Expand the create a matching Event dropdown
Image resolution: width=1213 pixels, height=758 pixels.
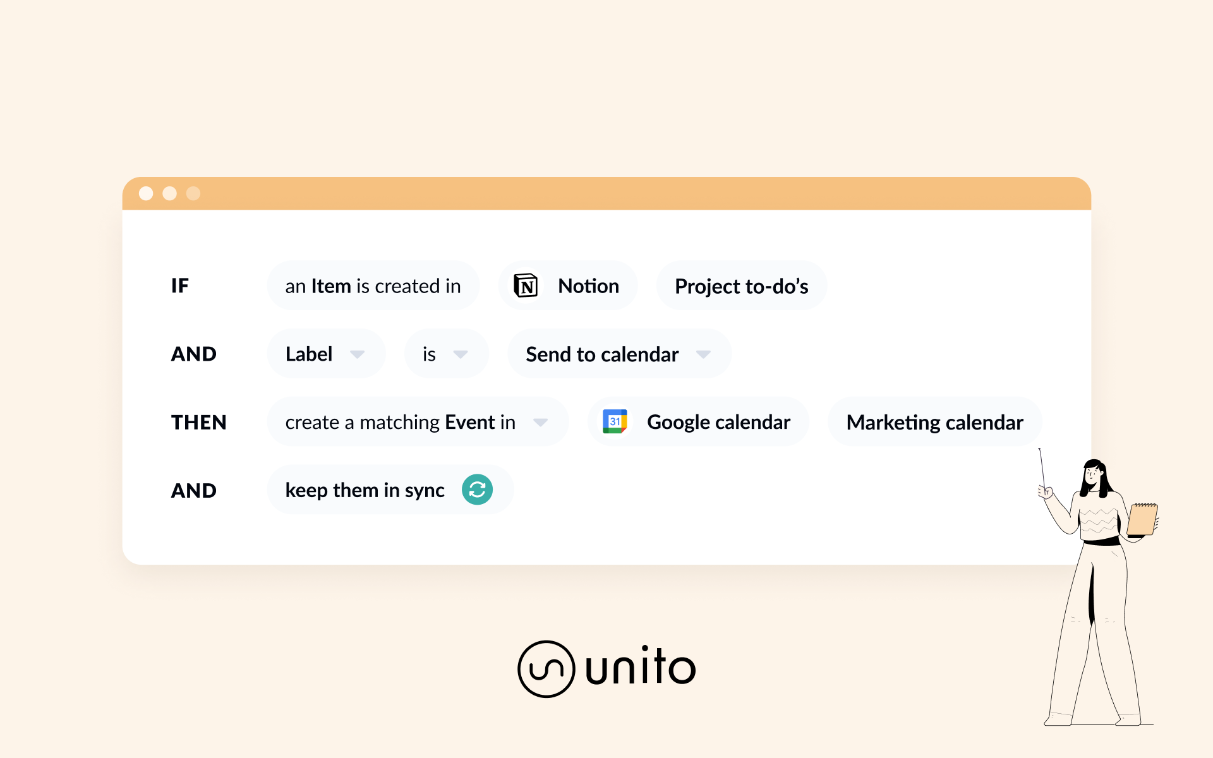point(540,422)
